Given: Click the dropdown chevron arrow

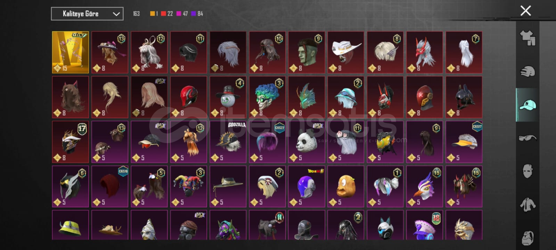Looking at the screenshot, I should pyautogui.click(x=116, y=14).
